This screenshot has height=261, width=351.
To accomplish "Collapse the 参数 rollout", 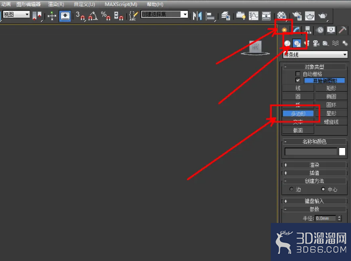I will click(x=315, y=209).
